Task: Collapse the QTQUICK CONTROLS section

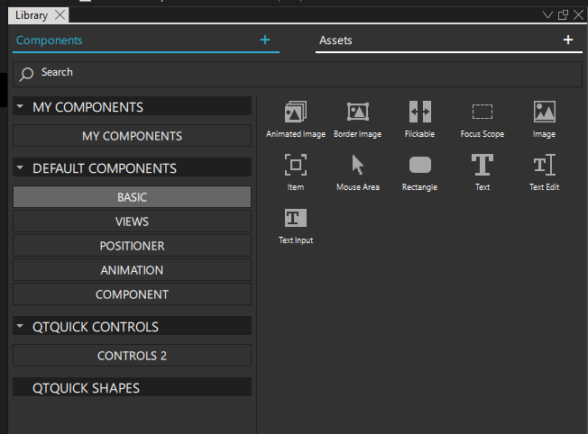Action: point(21,327)
